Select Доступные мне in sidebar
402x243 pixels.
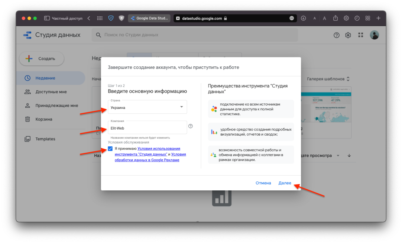click(x=51, y=92)
